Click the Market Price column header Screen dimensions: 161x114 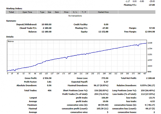click(103, 12)
